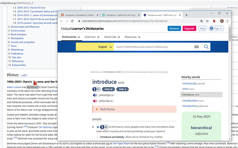Open the English dictionary selector dropdown
The width and height of the screenshot is (238, 148).
(x=95, y=47)
